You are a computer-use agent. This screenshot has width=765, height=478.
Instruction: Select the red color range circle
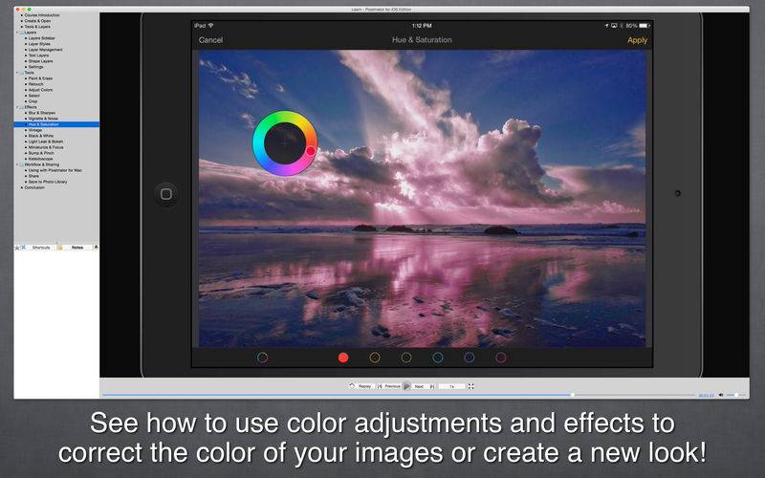click(x=343, y=358)
